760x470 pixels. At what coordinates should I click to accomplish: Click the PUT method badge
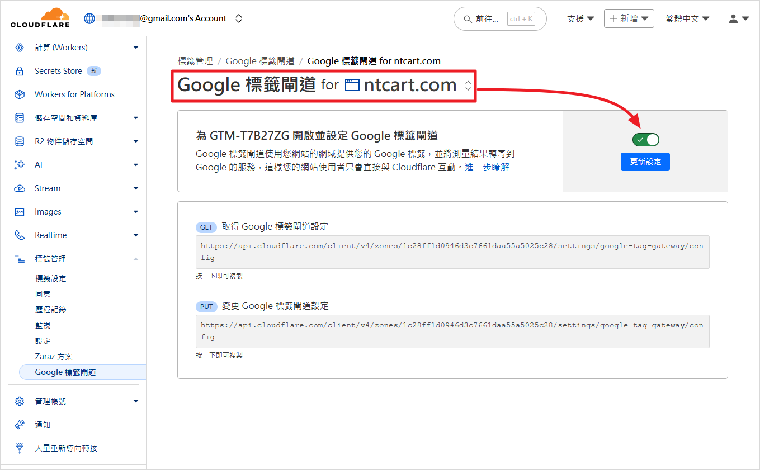(206, 306)
